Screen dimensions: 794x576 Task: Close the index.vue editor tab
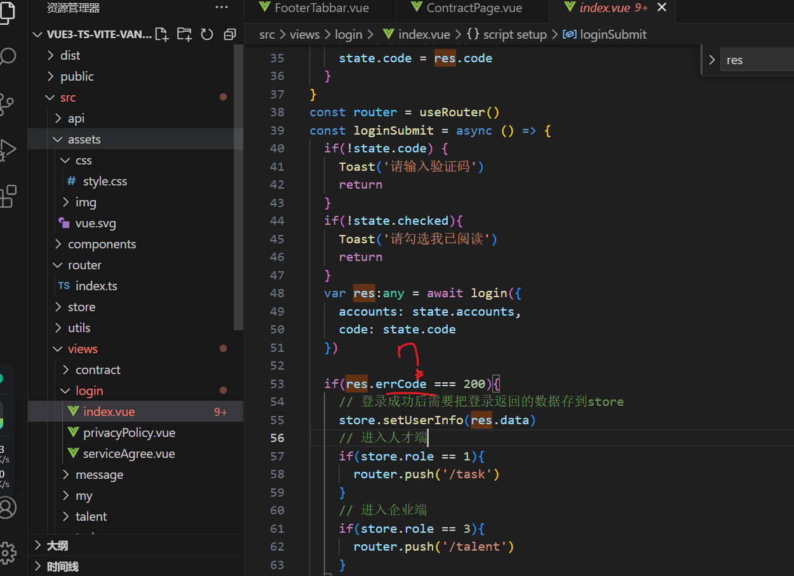(662, 8)
